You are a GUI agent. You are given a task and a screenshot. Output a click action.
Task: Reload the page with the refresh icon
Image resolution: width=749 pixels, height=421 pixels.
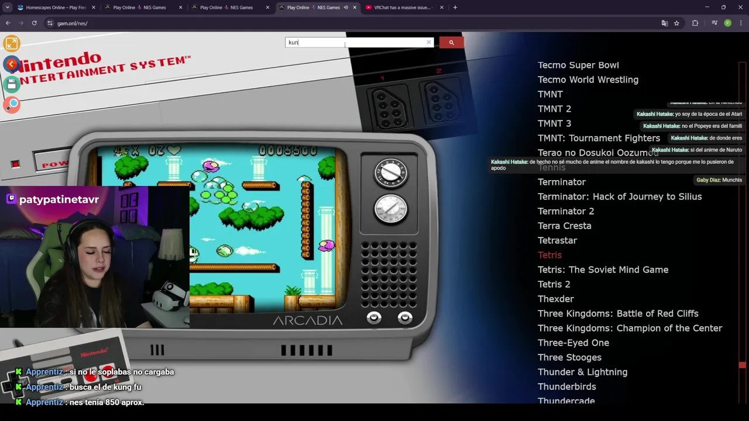(35, 23)
